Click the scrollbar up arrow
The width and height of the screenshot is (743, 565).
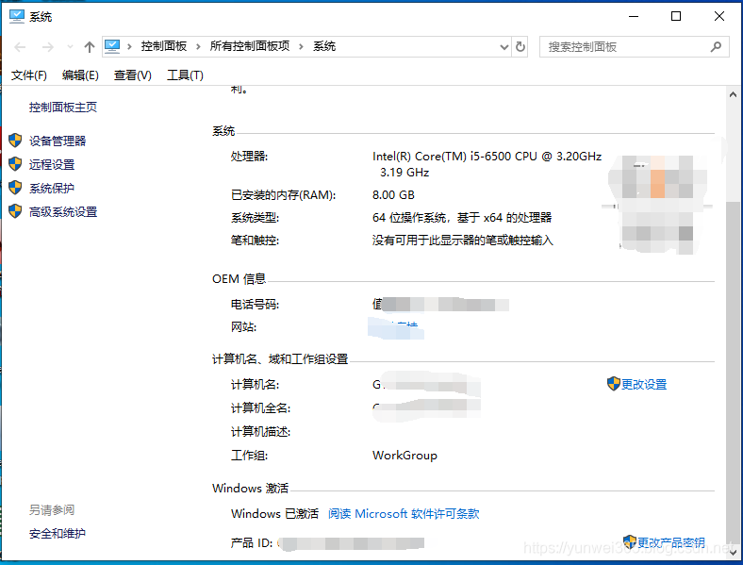(x=733, y=94)
